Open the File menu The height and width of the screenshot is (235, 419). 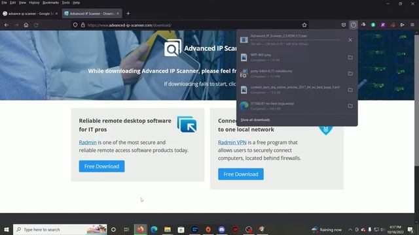(4, 3)
